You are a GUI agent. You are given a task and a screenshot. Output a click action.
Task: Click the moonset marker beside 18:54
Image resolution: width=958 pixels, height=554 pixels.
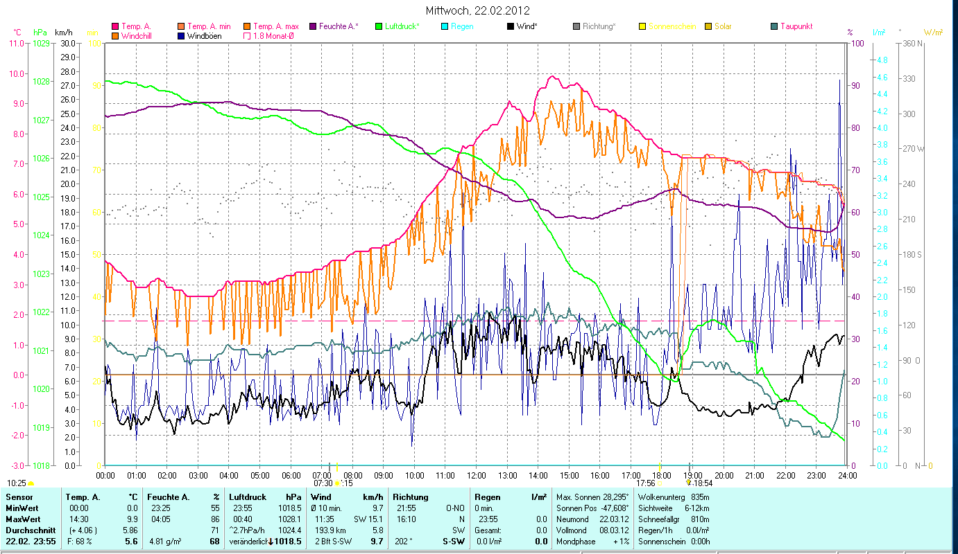tap(688, 483)
